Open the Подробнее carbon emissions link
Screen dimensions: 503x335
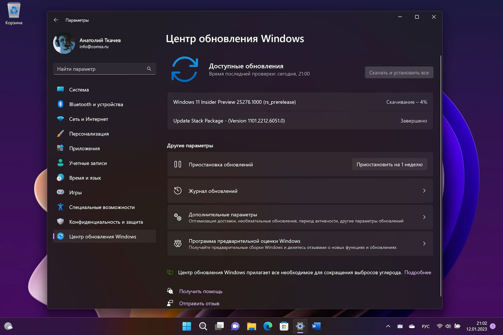click(418, 272)
